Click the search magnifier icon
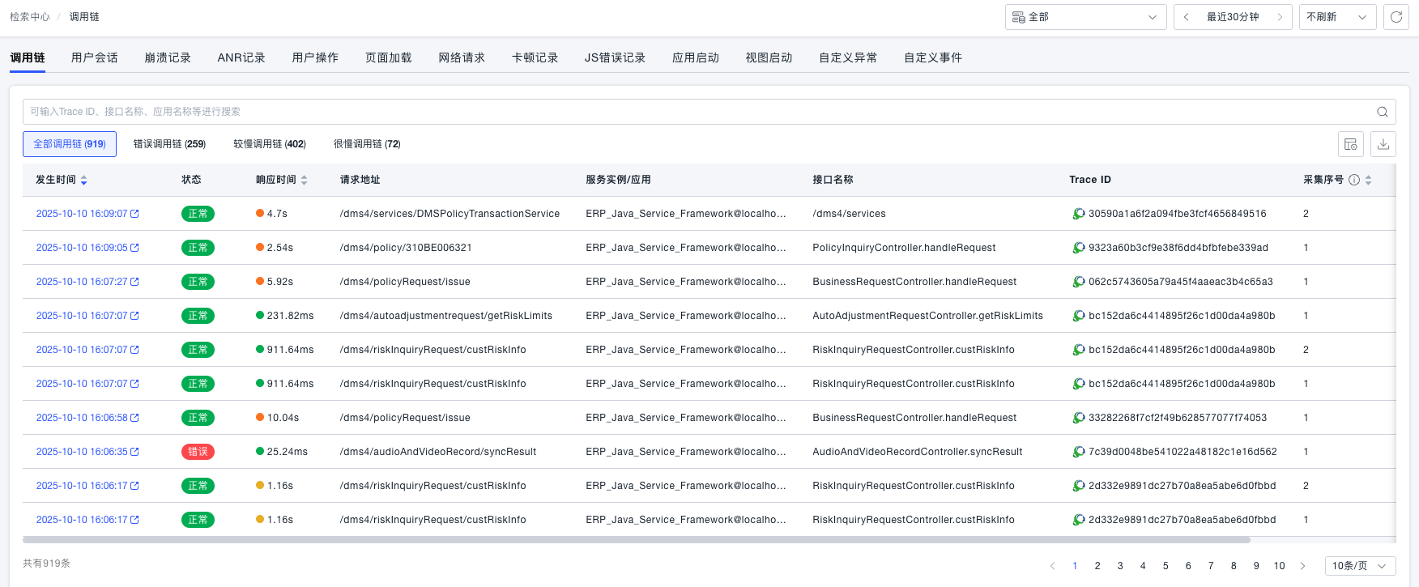 [x=1383, y=112]
